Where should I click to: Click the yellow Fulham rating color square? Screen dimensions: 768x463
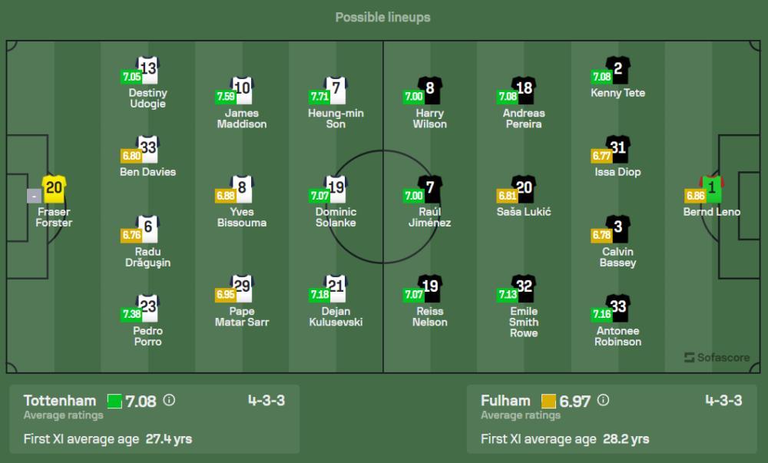point(548,401)
